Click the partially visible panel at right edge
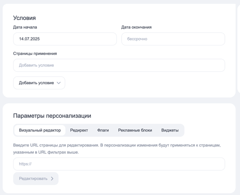240x195 pixels. tap(238, 48)
